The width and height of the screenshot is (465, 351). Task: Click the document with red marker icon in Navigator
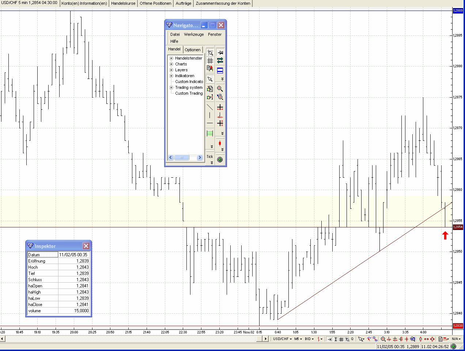210,68
